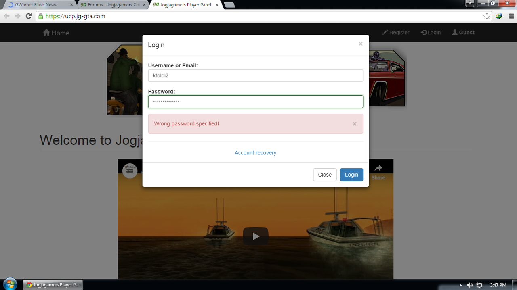
Task: Click the Wrong password specified! message
Action: tap(187, 124)
